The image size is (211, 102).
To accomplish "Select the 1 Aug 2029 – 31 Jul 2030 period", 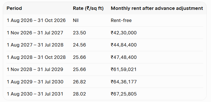I will 35,82.
